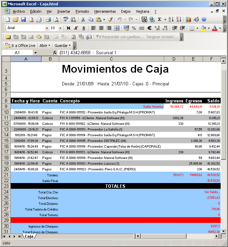Toggle Italic (K) formatting
Image resolution: width=228 pixels, height=247 pixels.
(76, 28)
